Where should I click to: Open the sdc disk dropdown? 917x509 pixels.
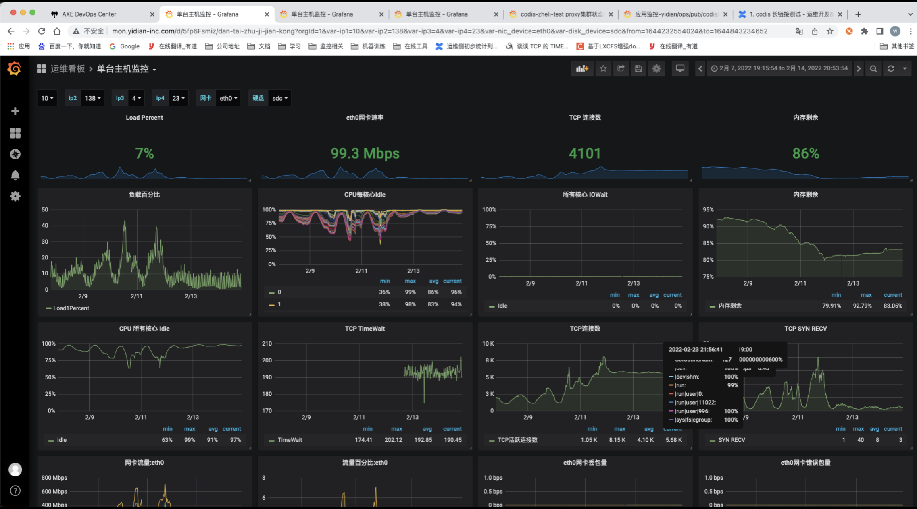point(279,98)
